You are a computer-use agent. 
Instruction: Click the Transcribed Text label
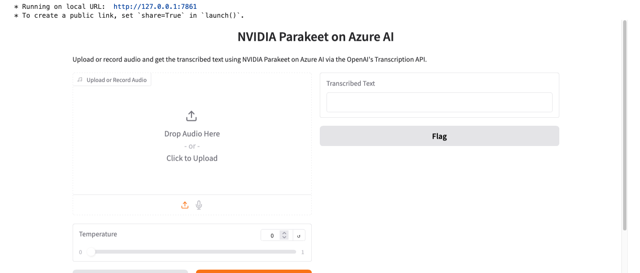351,83
